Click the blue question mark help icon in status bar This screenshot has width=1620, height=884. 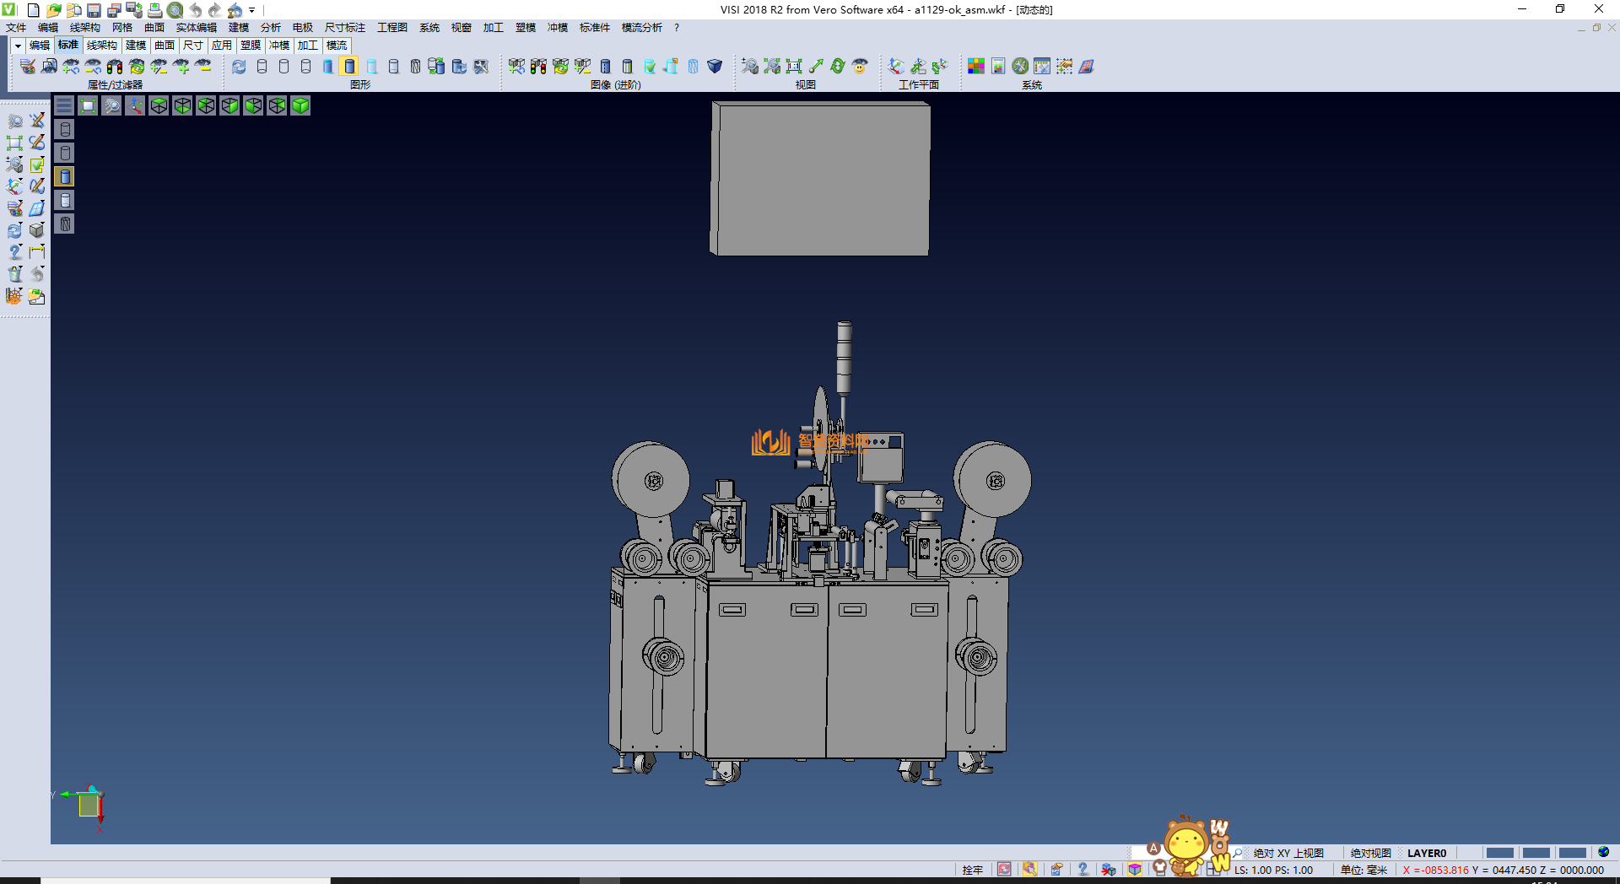[x=1083, y=870]
